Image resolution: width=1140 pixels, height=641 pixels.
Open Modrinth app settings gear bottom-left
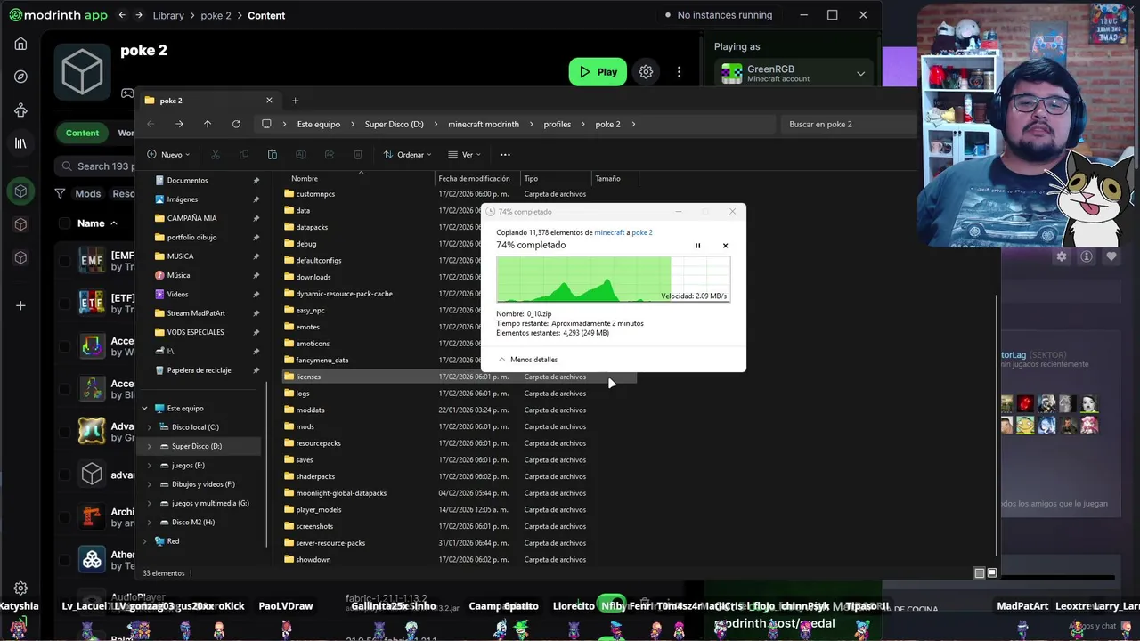20,588
